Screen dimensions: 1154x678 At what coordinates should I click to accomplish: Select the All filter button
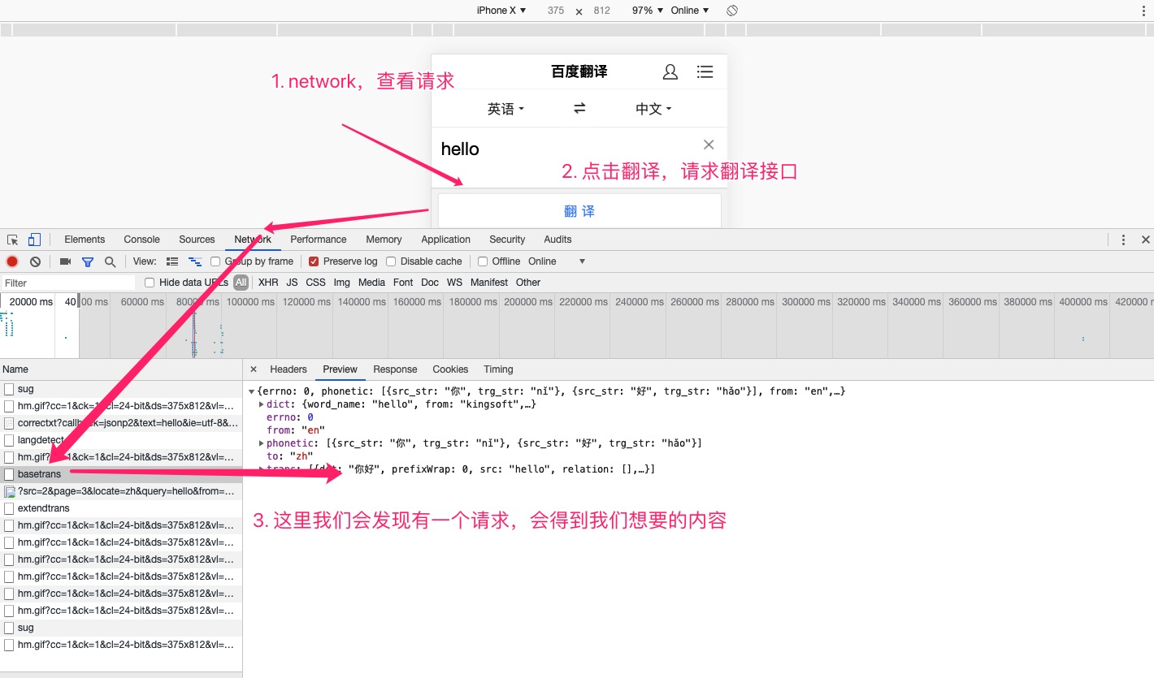pos(241,283)
